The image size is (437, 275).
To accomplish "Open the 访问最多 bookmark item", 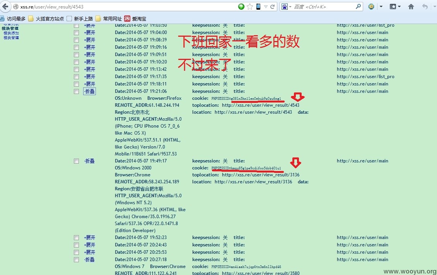I will (13, 19).
